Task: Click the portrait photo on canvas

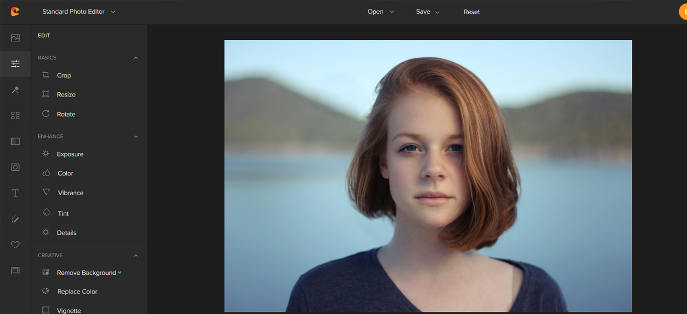Action: 428,176
